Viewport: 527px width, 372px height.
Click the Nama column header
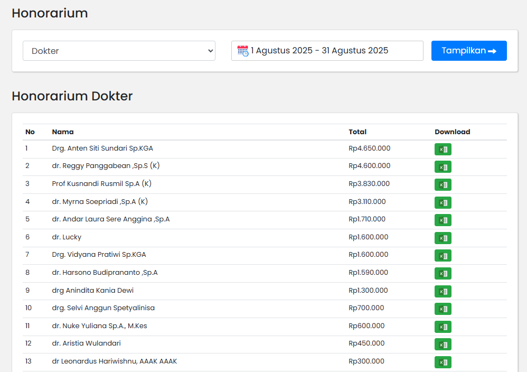[63, 132]
